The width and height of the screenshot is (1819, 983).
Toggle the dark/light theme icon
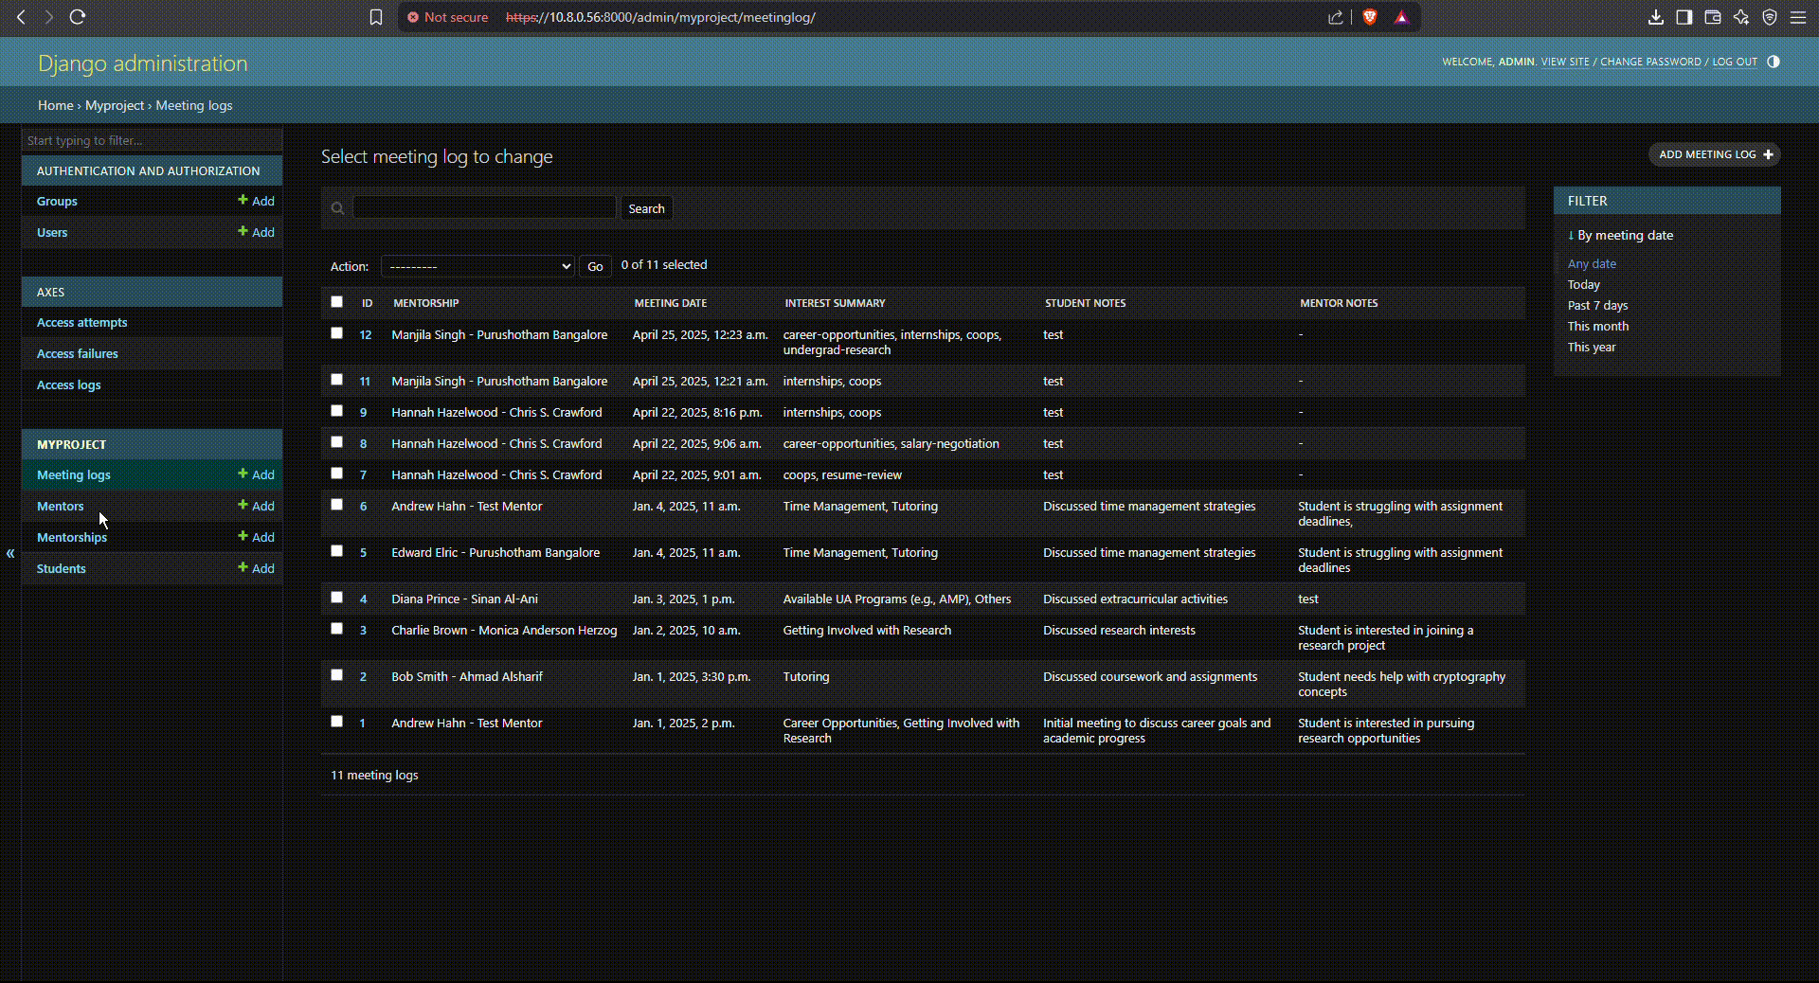coord(1774,62)
